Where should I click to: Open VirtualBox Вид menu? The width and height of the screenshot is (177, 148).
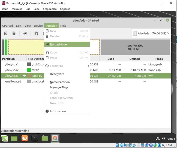[x=28, y=9]
